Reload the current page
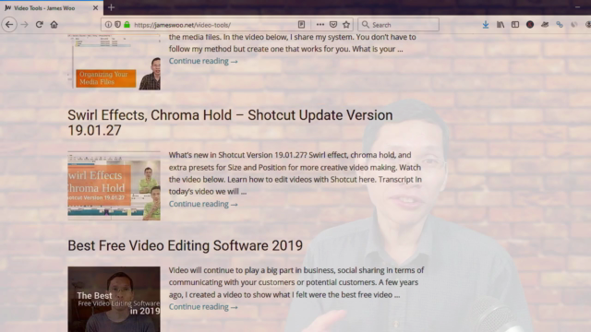Viewport: 591px width, 332px height. tap(39, 25)
